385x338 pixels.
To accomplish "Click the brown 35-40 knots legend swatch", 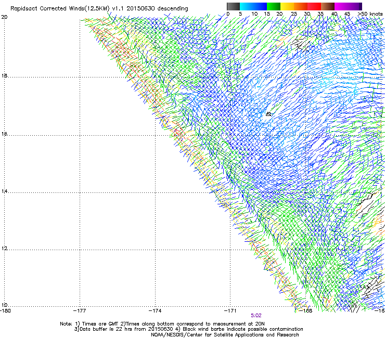I will (x=328, y=6).
